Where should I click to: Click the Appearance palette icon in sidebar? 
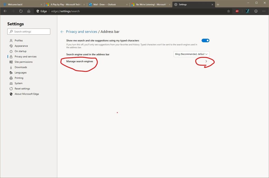point(11,46)
